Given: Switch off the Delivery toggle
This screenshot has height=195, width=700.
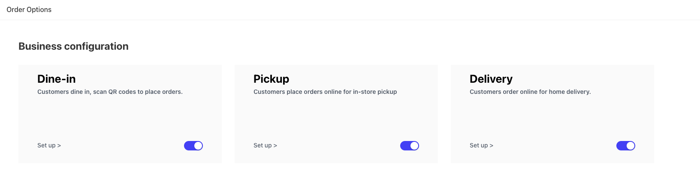Looking at the screenshot, I should [626, 146].
